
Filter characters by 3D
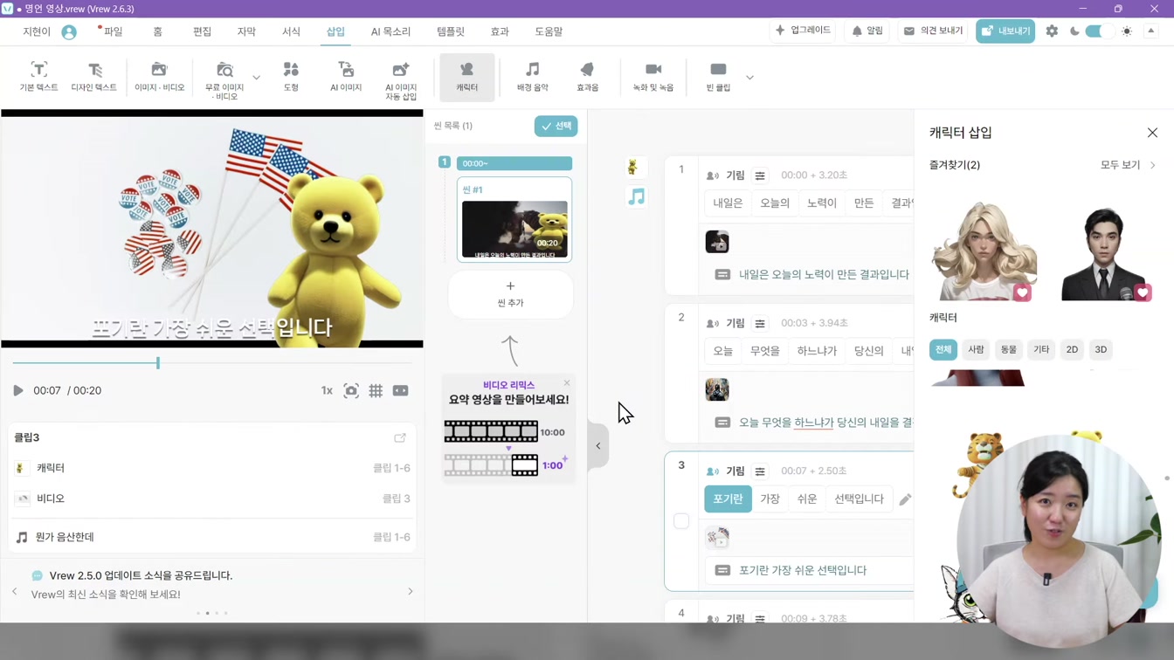[x=1101, y=349]
